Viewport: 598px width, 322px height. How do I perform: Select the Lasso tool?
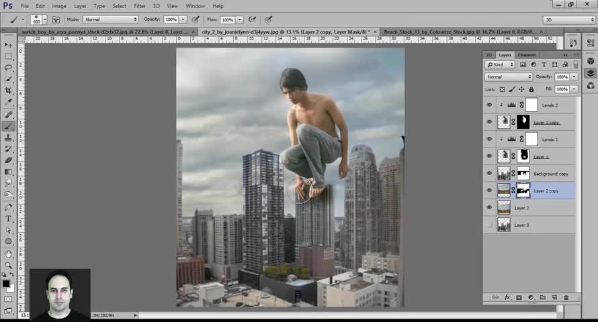(8, 68)
